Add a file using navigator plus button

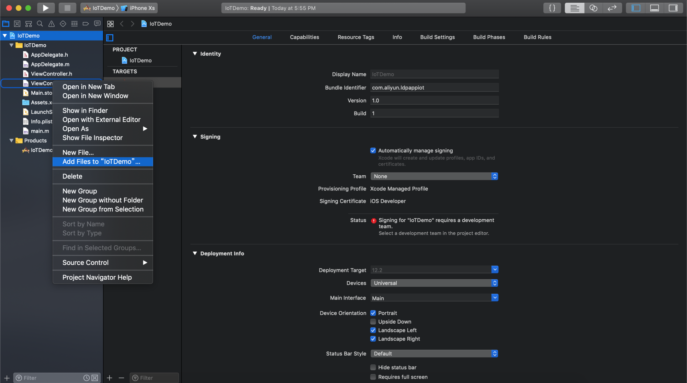(x=7, y=378)
